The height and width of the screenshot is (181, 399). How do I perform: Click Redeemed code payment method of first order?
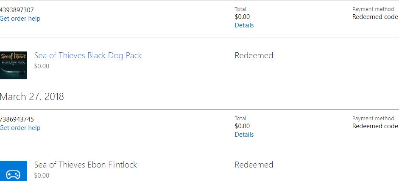375,17
